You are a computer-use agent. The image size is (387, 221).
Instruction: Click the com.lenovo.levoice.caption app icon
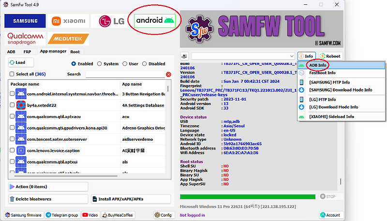tap(21, 150)
